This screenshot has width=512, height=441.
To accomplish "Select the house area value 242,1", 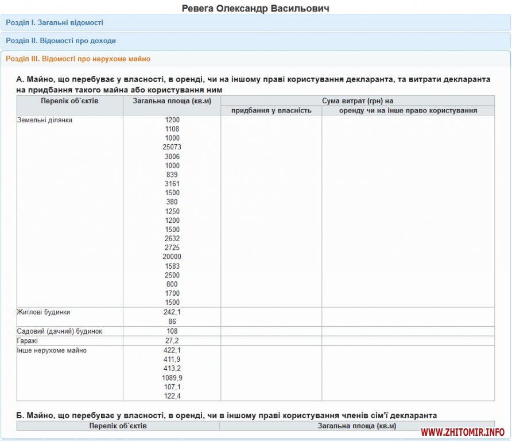I will (172, 312).
